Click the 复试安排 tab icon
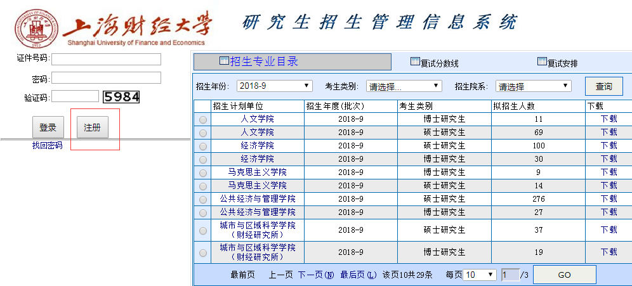This screenshot has width=632, height=286. [x=542, y=62]
